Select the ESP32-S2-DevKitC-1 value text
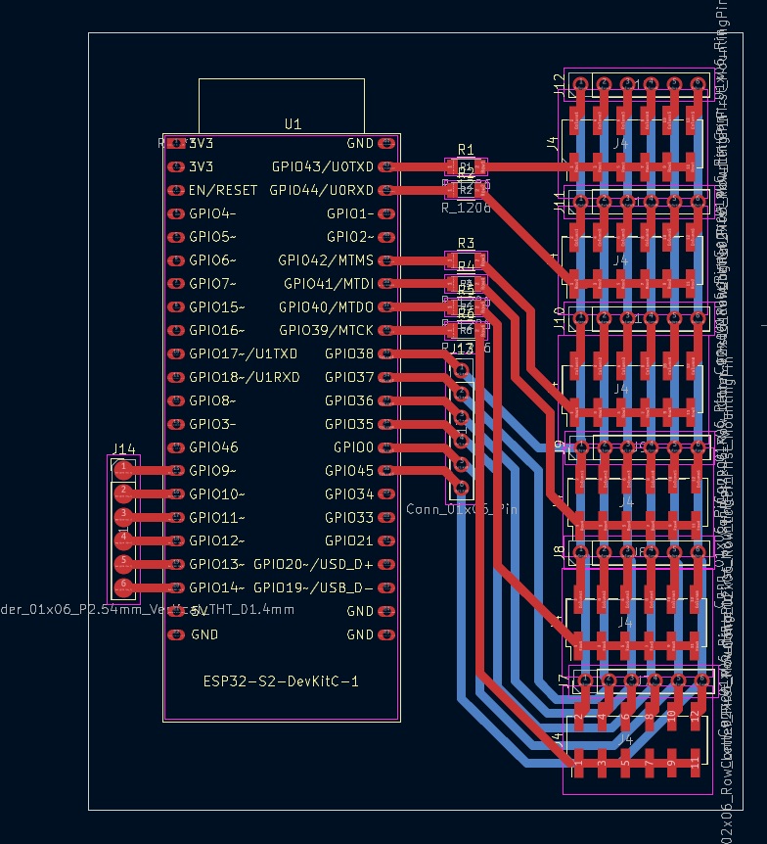 coord(281,681)
